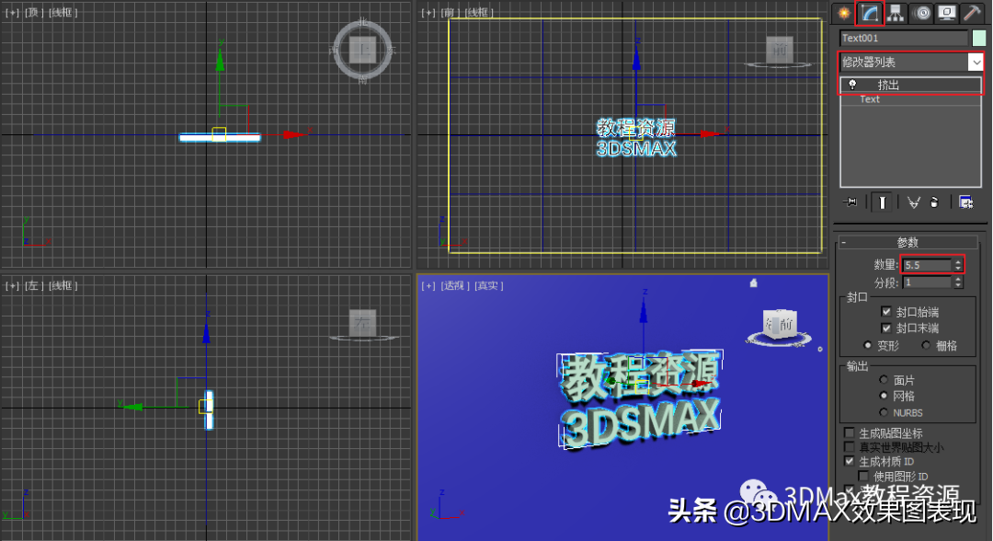Open [线框] shading menu in 前 viewport
This screenshot has width=993, height=541.
pos(479,13)
